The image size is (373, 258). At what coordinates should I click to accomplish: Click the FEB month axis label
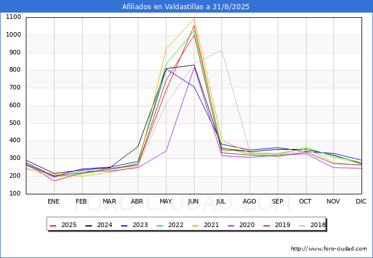click(x=81, y=201)
